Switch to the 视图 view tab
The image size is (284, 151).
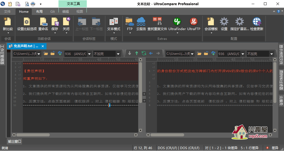pyautogui.click(x=79, y=12)
